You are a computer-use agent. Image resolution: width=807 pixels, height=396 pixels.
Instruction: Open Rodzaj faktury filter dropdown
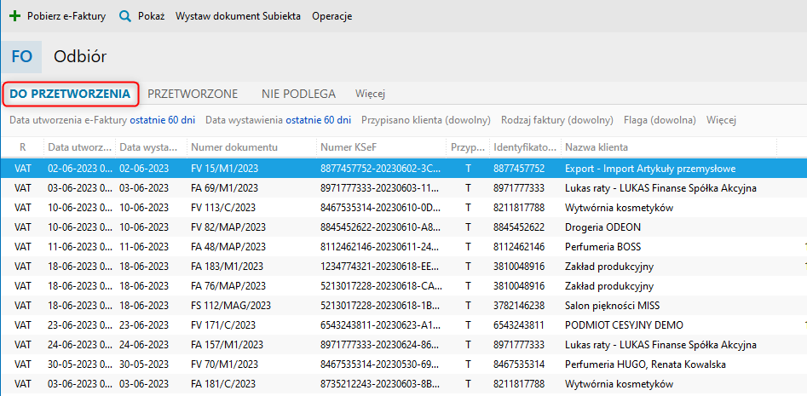(x=556, y=120)
